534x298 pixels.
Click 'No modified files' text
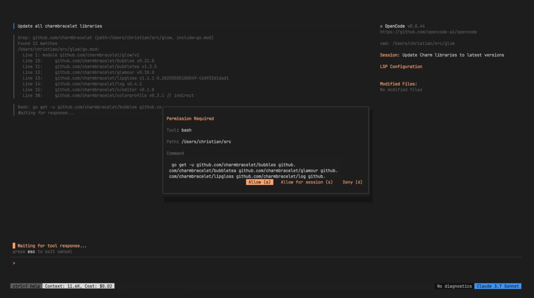coord(401,90)
